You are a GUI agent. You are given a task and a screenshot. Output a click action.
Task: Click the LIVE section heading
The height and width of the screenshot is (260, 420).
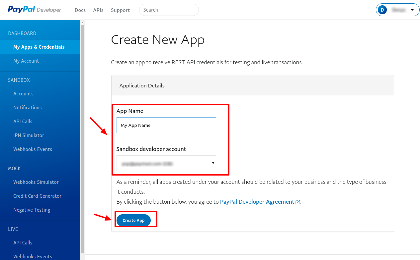click(13, 229)
